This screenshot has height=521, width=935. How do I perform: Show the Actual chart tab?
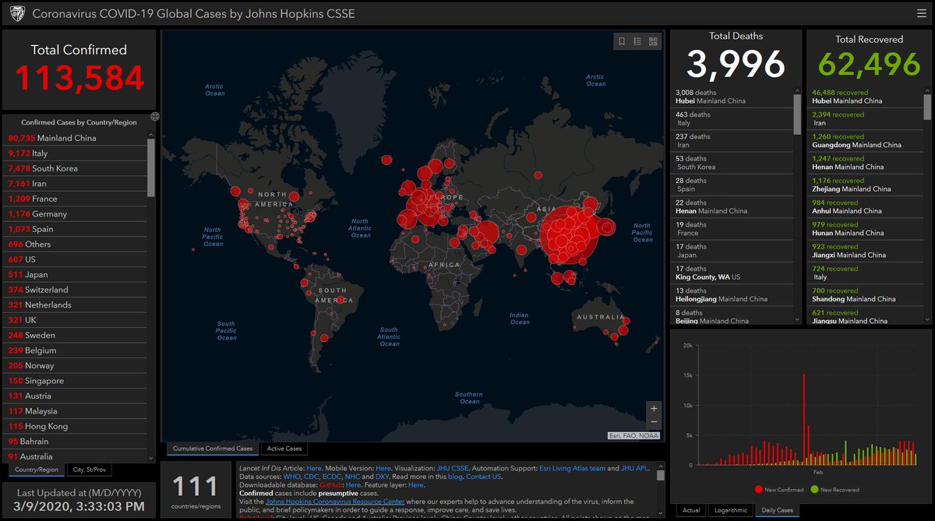coord(690,510)
